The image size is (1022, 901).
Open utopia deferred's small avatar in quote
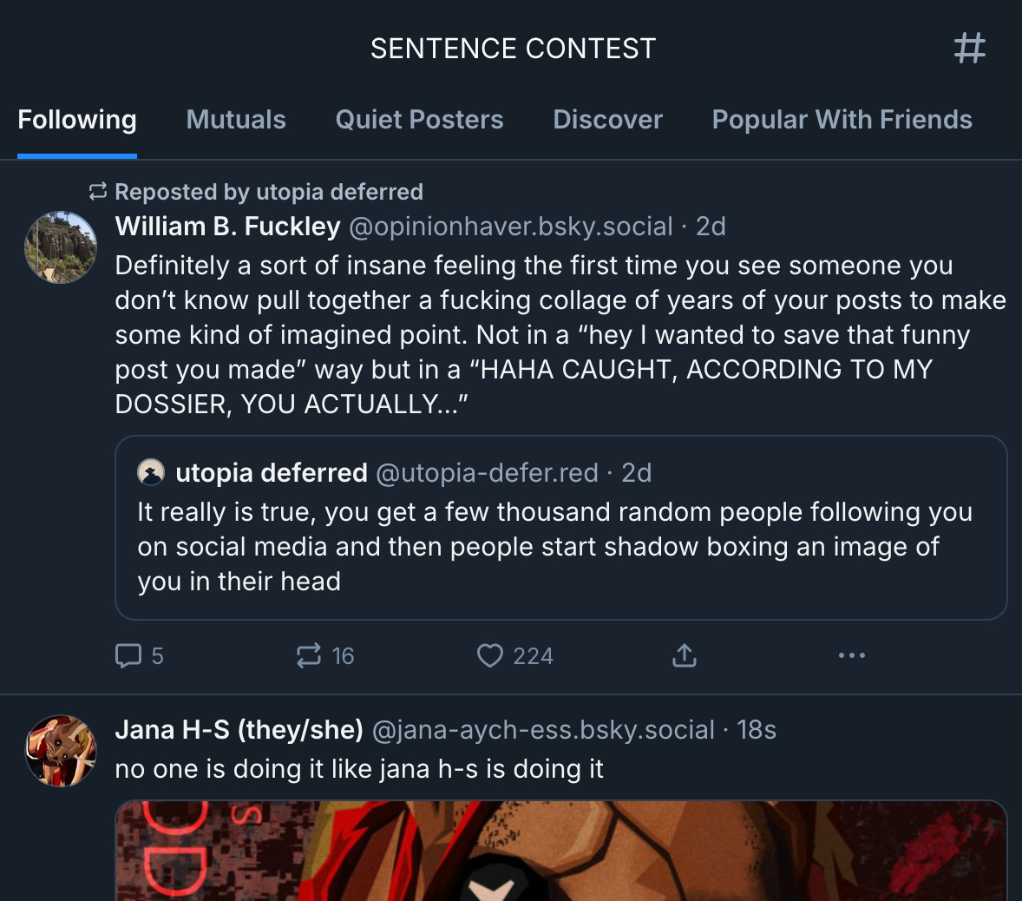(151, 473)
